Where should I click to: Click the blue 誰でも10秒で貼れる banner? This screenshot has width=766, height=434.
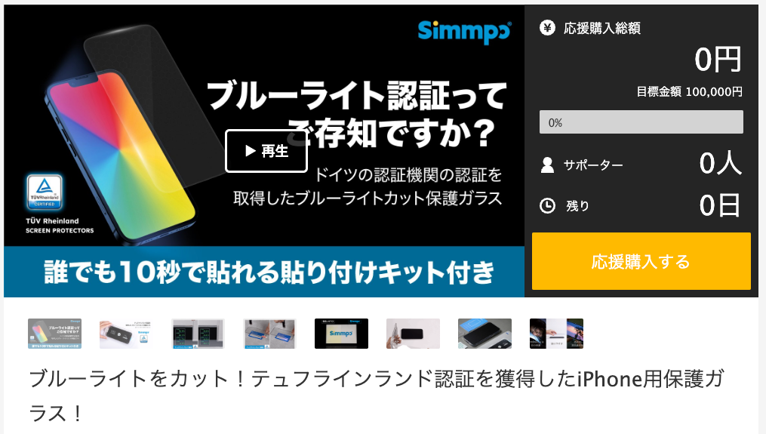(x=264, y=272)
